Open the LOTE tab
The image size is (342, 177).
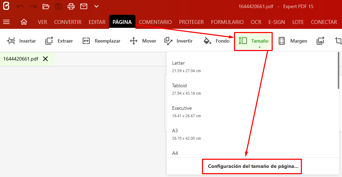click(x=298, y=22)
